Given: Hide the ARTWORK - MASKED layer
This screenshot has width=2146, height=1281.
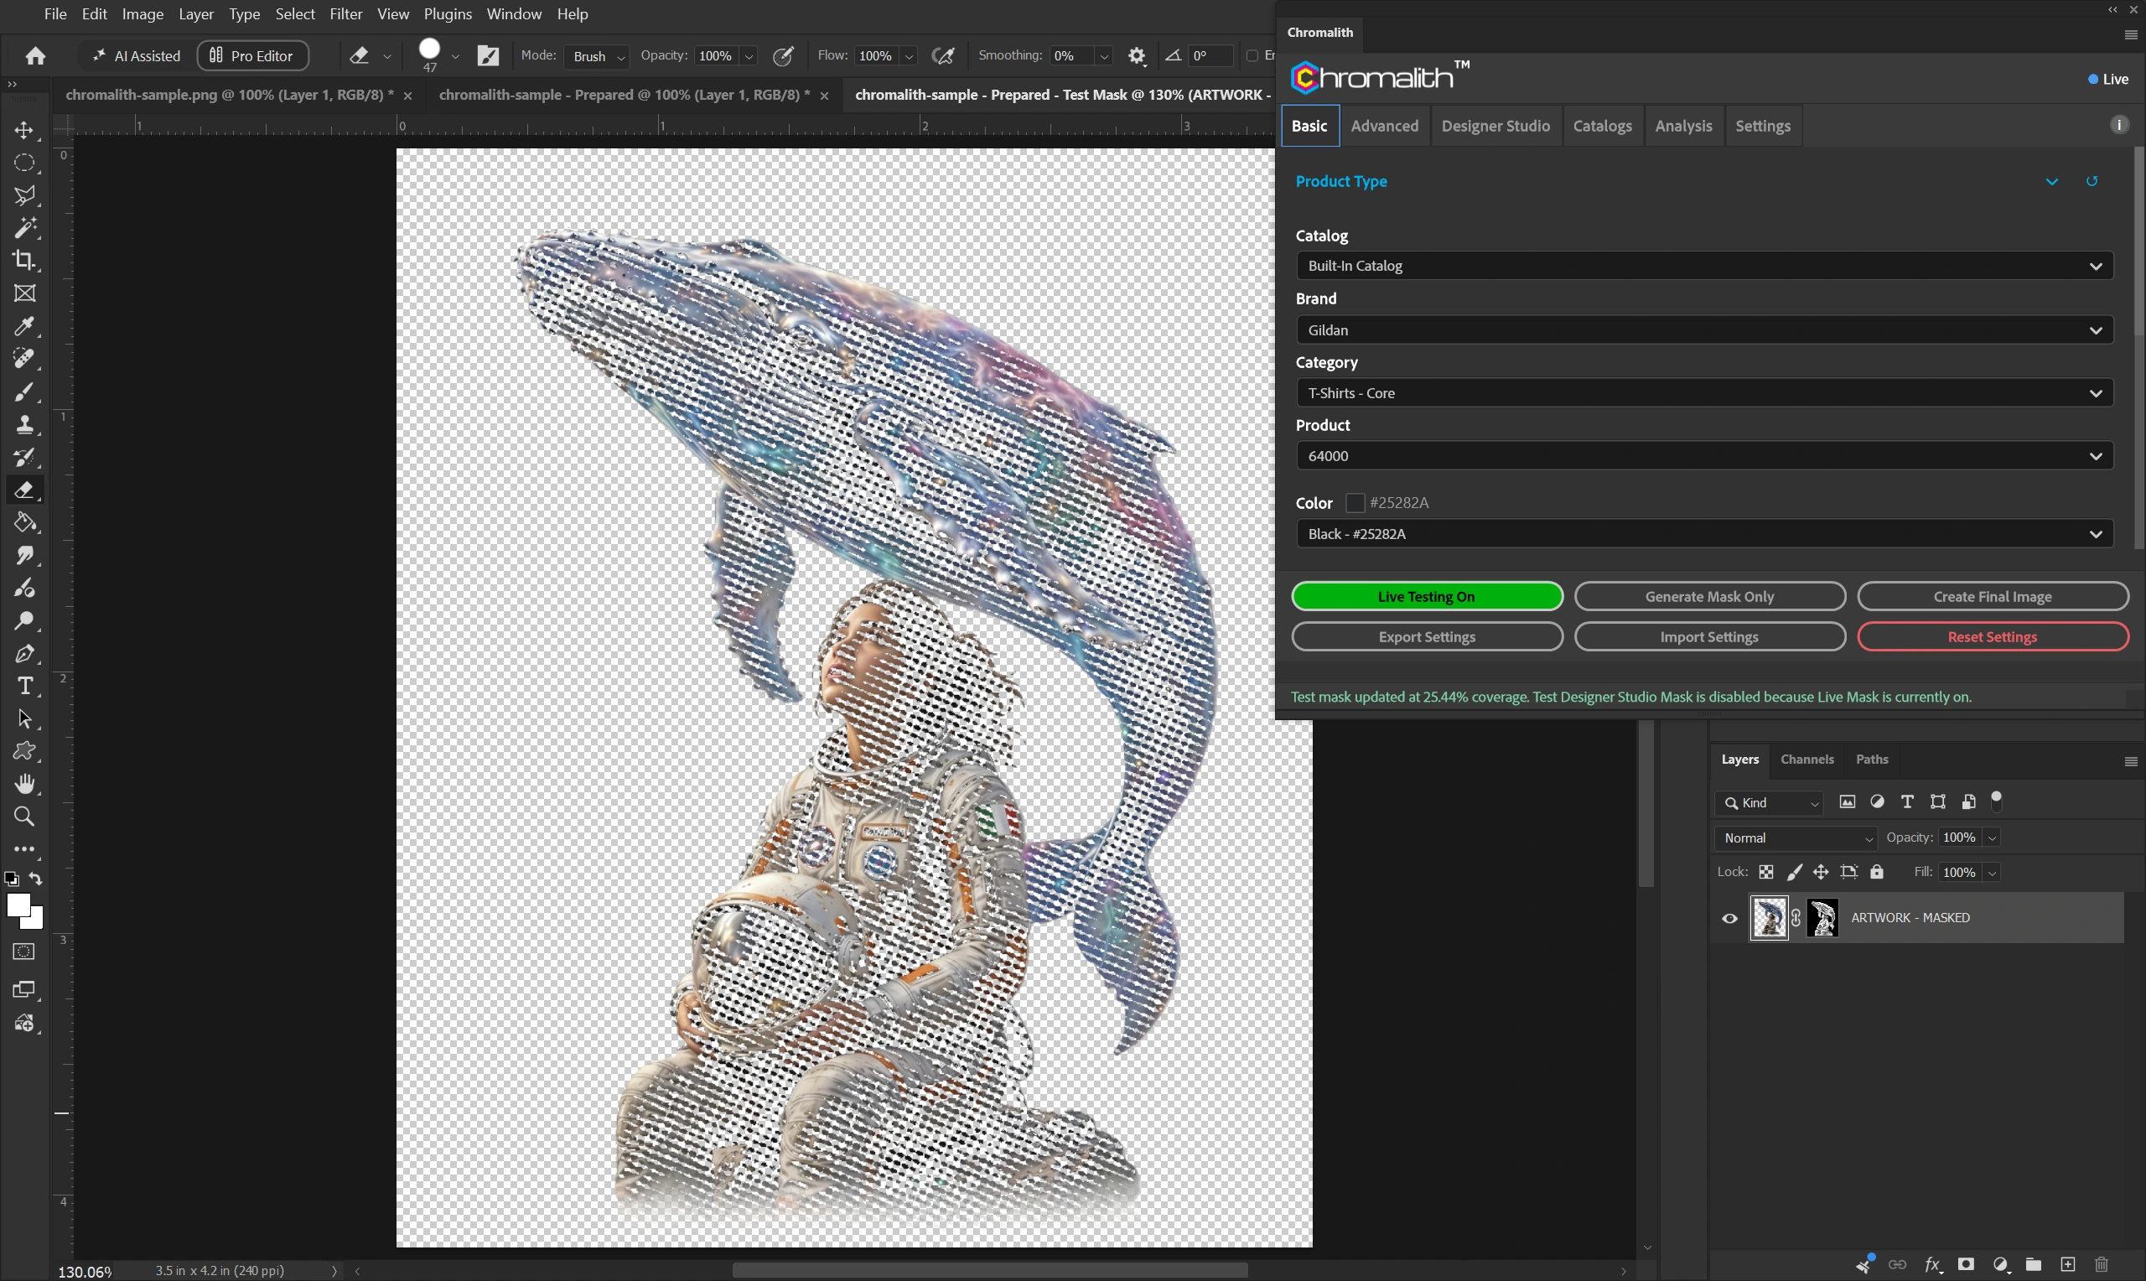Looking at the screenshot, I should [x=1729, y=919].
